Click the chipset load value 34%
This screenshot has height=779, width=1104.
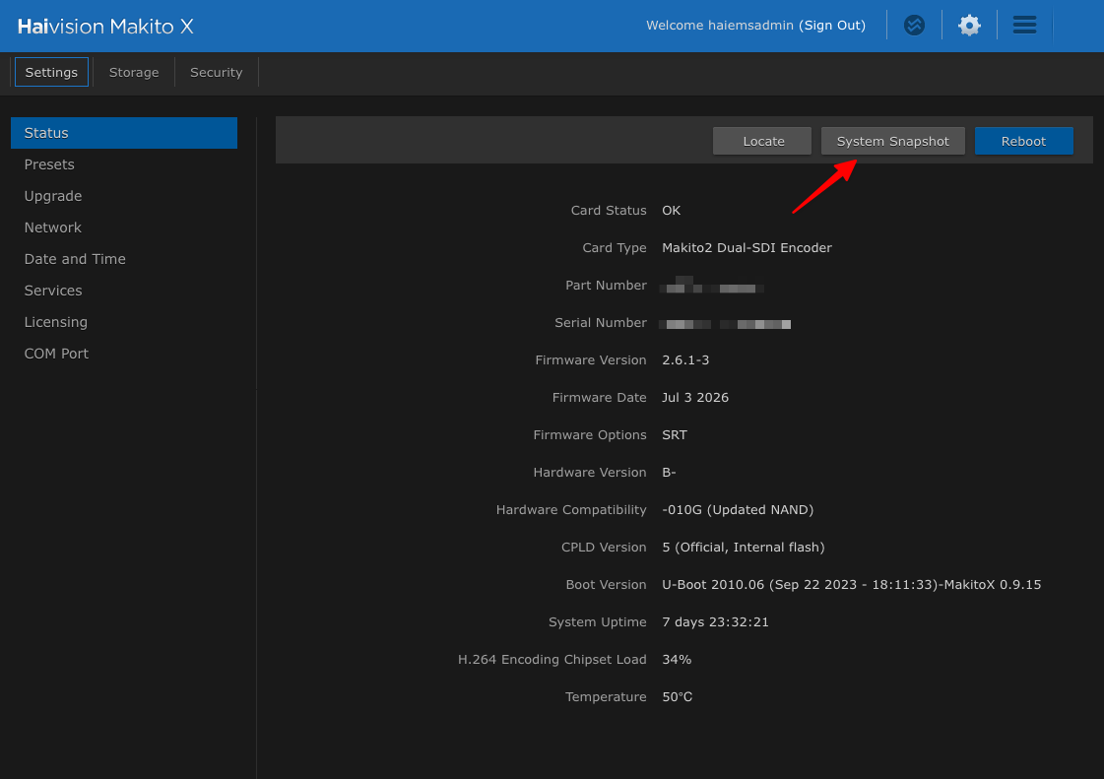[x=677, y=659]
